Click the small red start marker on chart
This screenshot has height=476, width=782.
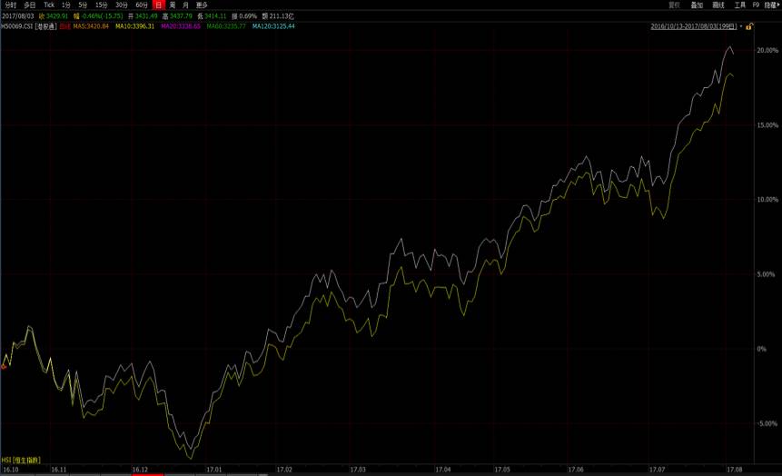click(4, 367)
